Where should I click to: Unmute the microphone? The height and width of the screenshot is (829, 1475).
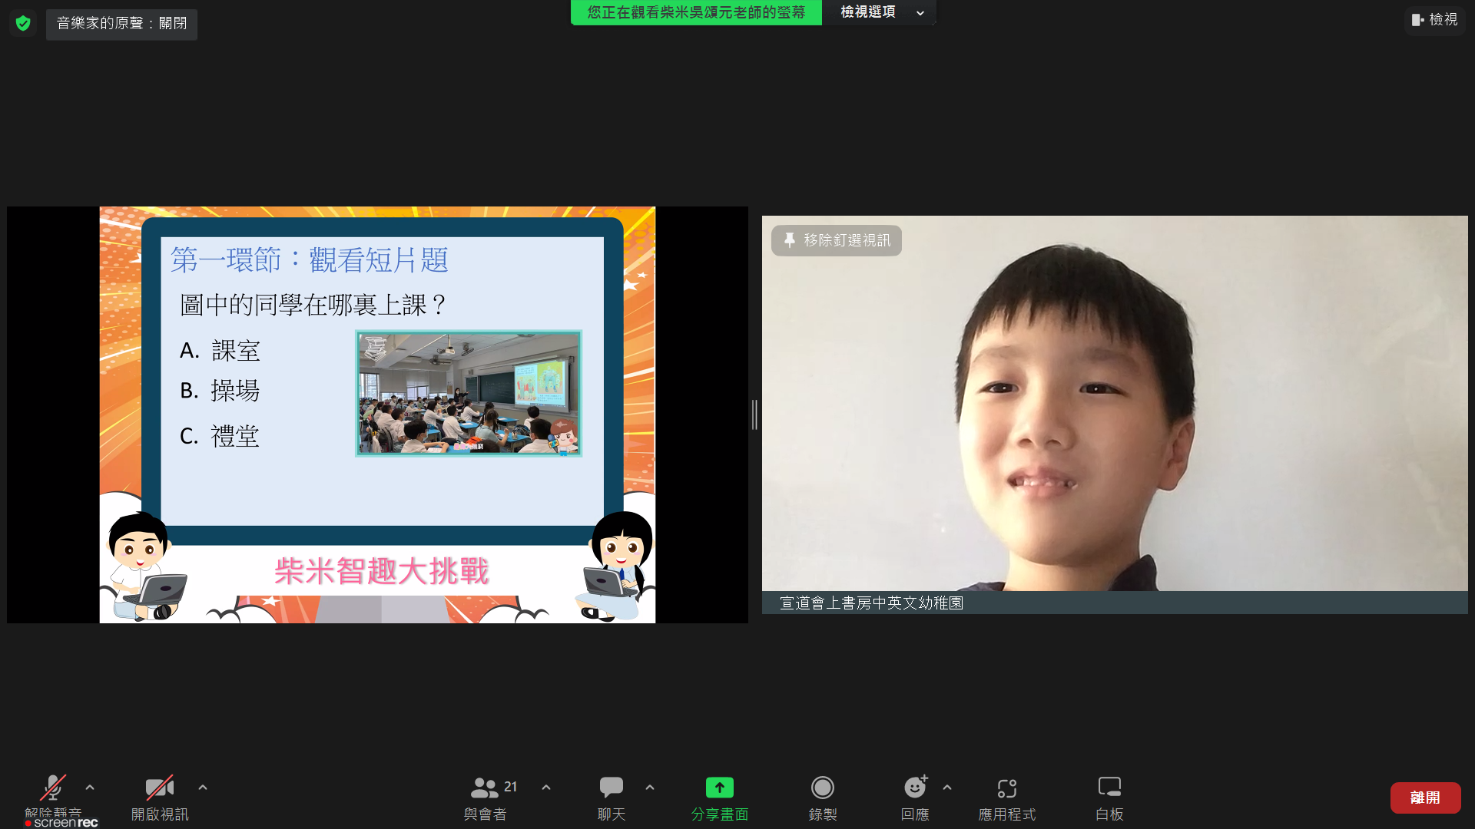[x=52, y=788]
